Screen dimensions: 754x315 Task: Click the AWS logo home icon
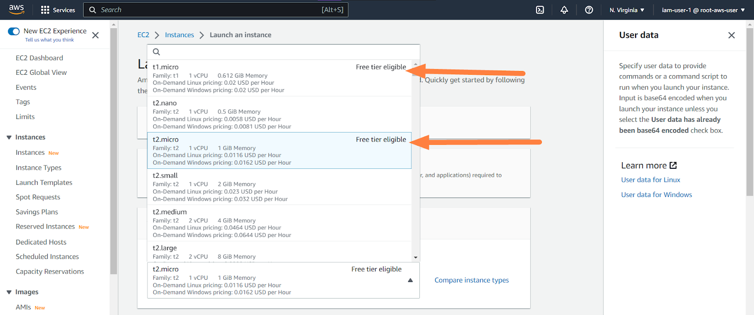(16, 9)
